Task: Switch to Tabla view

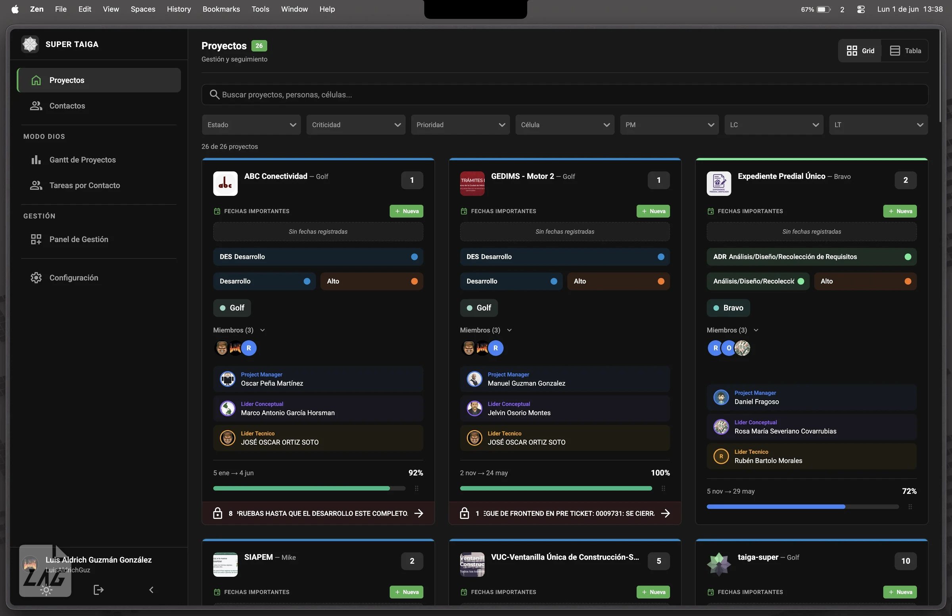Action: pos(905,51)
